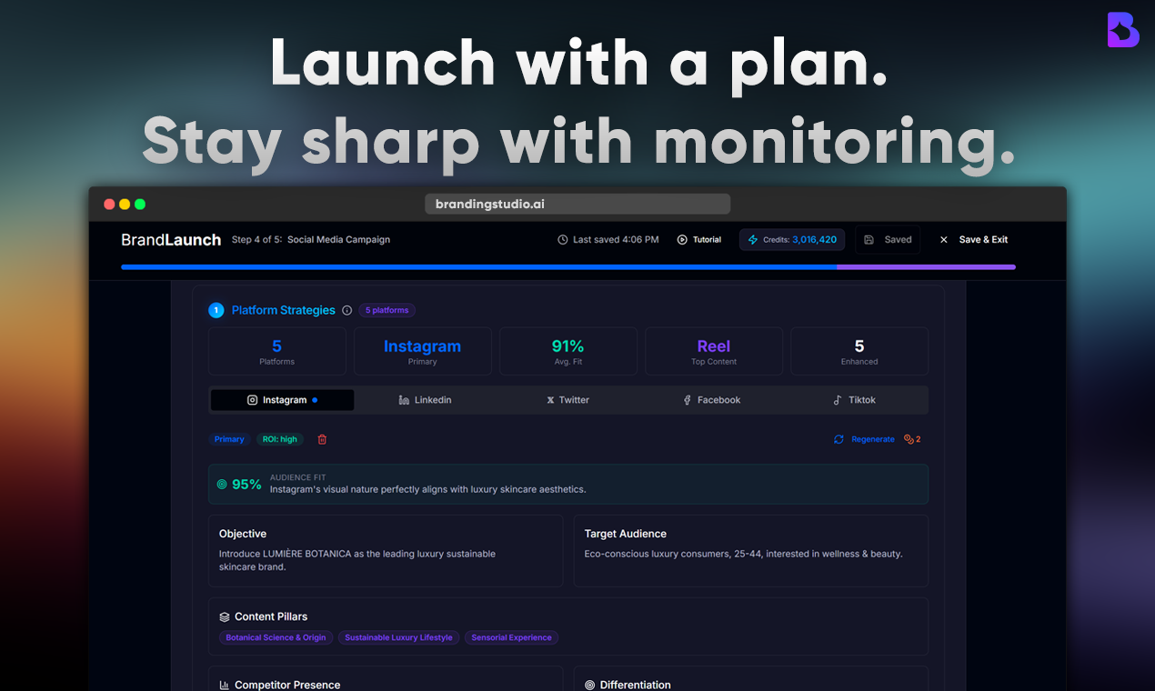
Task: Click the orange credit cost icon
Action: [x=909, y=439]
